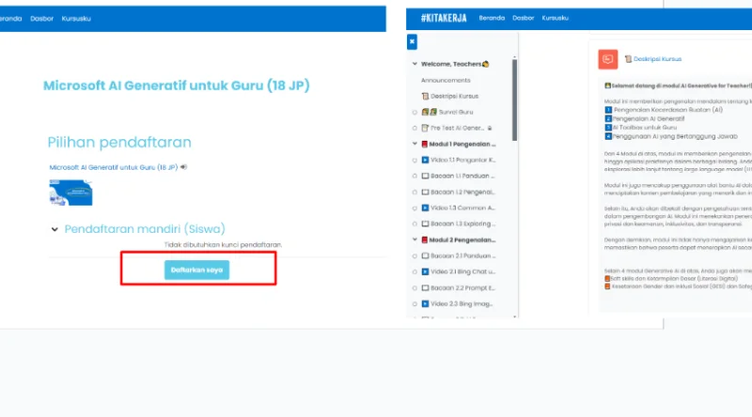Toggle completion circle for Bacaan 2.2 Prompt
This screenshot has width=752, height=417.
point(415,288)
